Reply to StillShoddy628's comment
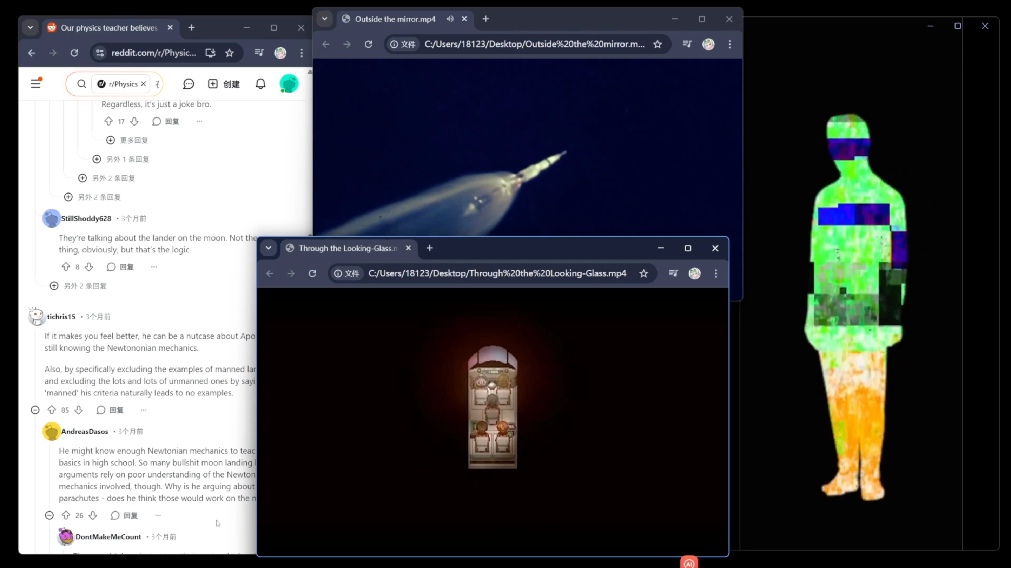Screen dimensions: 1011x568 pyautogui.click(x=120, y=267)
